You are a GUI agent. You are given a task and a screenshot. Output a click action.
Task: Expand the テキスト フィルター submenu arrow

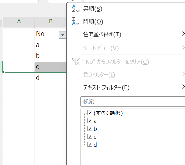183,87
